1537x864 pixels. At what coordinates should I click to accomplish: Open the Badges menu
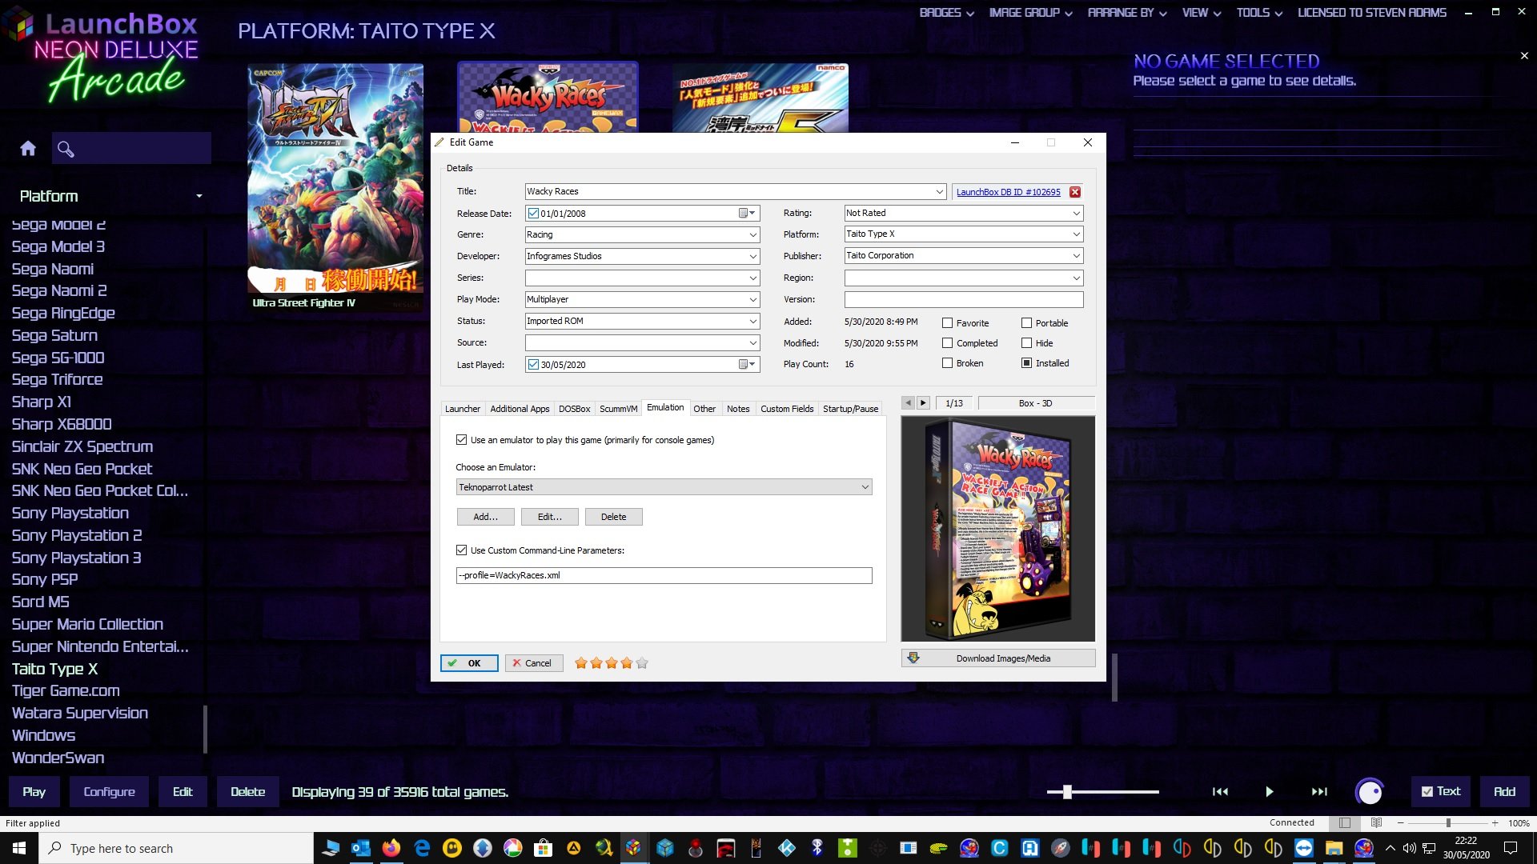point(946,13)
